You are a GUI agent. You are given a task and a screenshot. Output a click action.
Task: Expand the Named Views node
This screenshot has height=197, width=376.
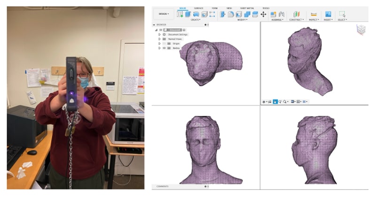point(159,39)
